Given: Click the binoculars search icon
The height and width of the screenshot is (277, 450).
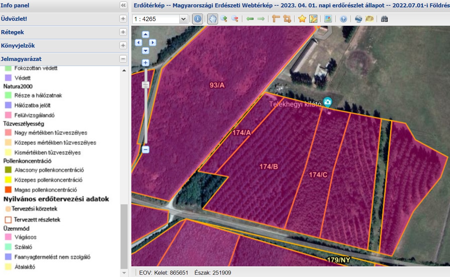Looking at the screenshot, I should tap(384, 19).
